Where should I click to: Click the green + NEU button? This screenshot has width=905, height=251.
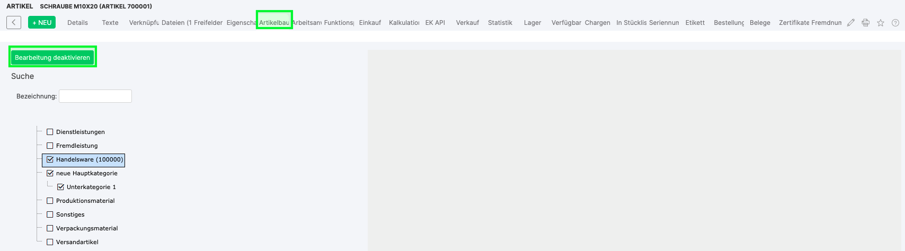[42, 23]
